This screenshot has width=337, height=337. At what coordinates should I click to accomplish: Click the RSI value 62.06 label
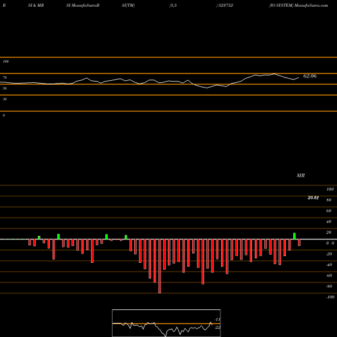pyautogui.click(x=310, y=76)
